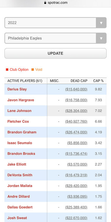
Task: Open Darius Slay player link
Action: (x=17, y=89)
